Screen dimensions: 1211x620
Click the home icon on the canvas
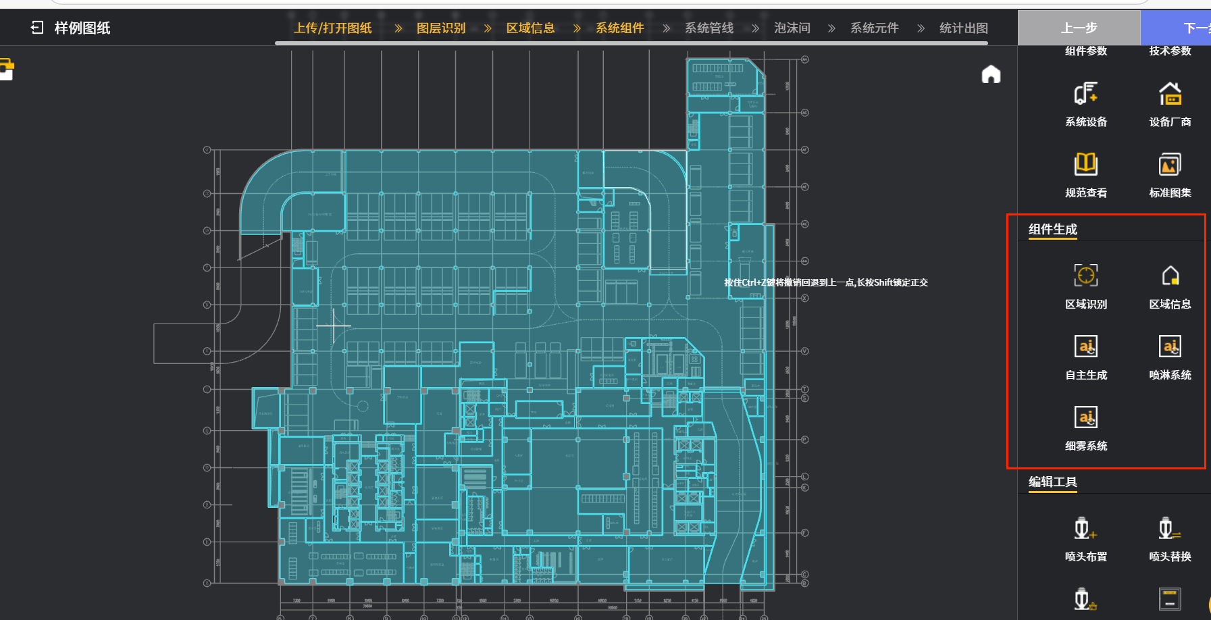991,74
